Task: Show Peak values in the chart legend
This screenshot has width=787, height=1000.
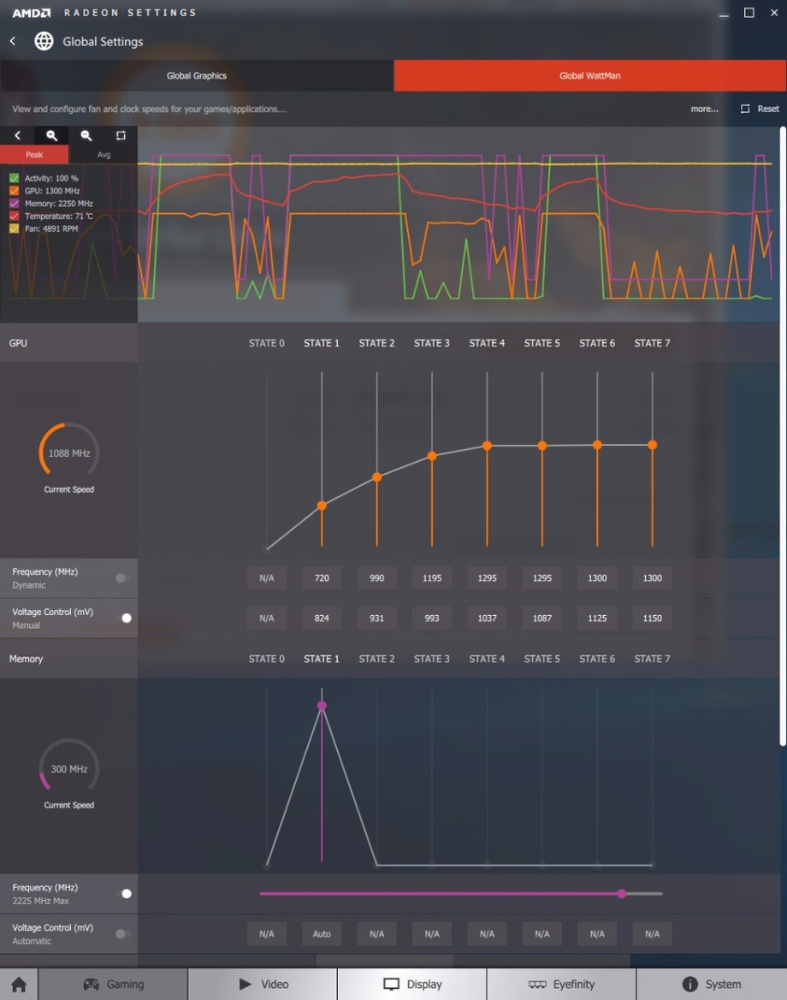Action: (x=34, y=154)
